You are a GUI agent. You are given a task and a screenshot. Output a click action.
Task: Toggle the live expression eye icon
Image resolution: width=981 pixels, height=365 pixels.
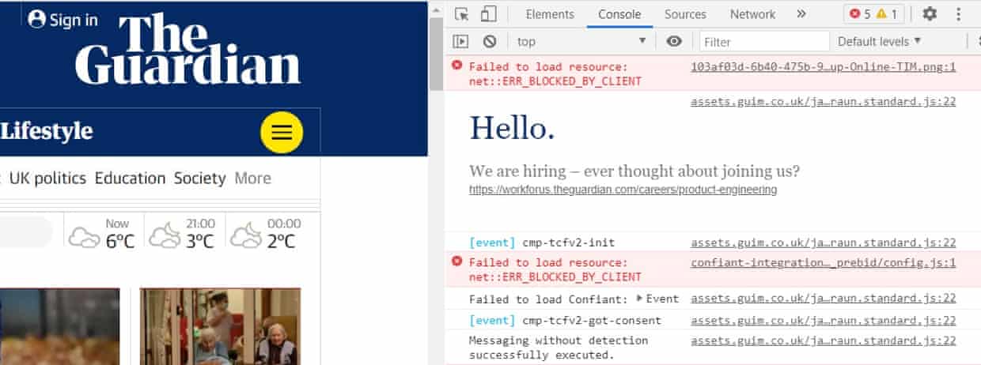tap(674, 41)
